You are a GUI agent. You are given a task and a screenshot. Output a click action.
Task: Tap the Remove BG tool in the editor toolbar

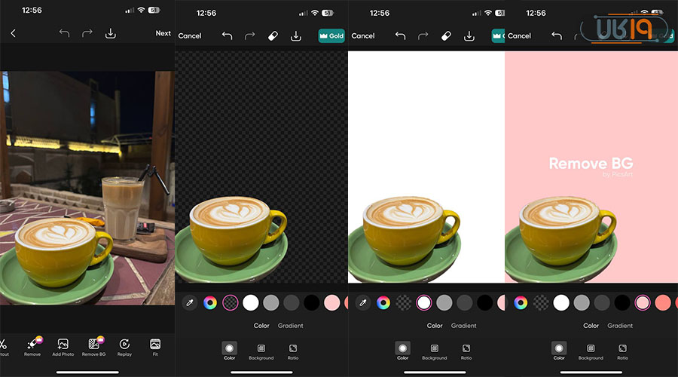tap(93, 345)
